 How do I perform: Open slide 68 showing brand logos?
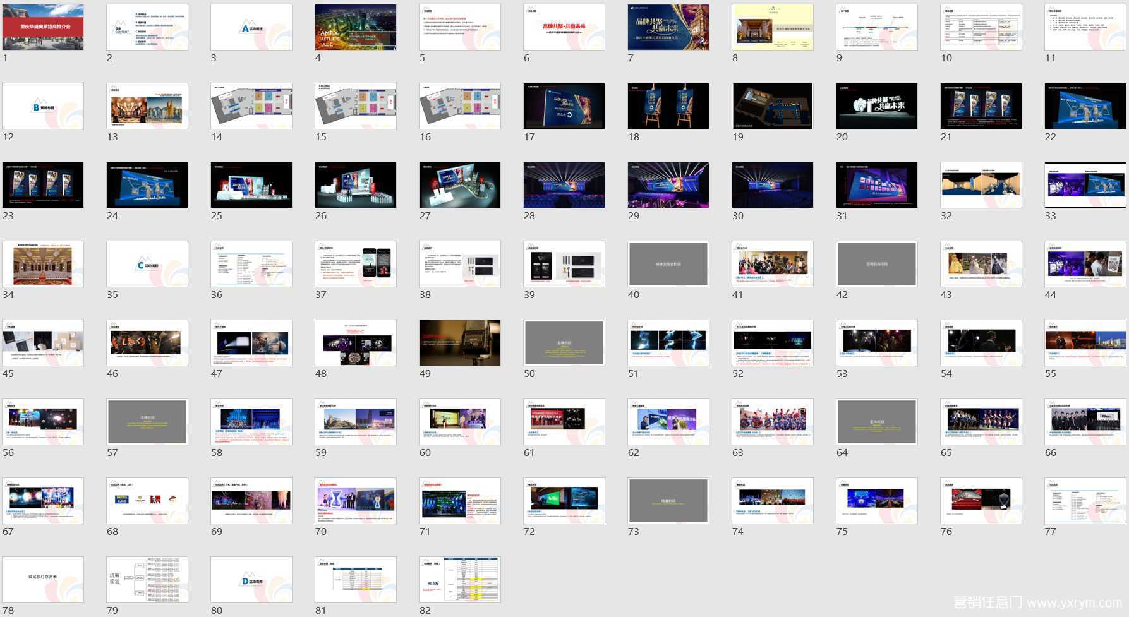pos(147,501)
